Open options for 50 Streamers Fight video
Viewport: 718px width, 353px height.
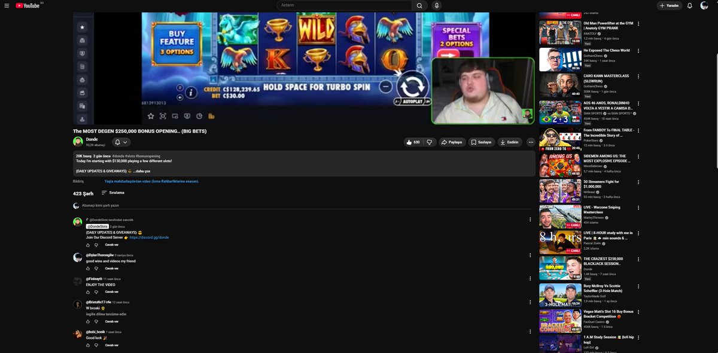(638, 182)
